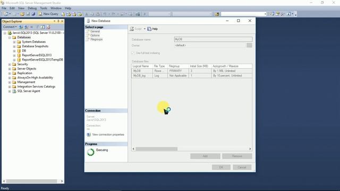Click the Activity Monitor icon in the toolbar
Image resolution: width=340 pixels, height=191 pixels.
point(138,14)
